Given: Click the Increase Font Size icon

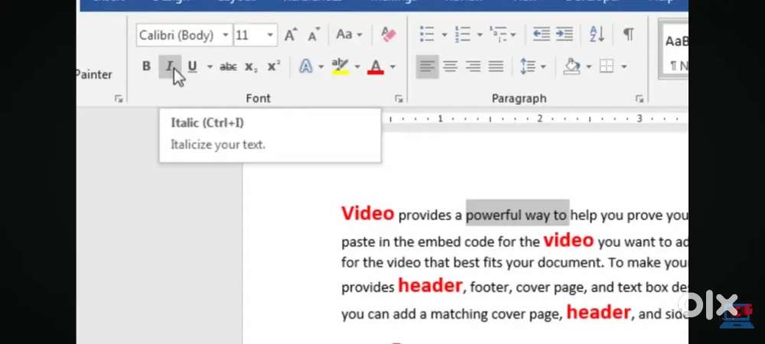Looking at the screenshot, I should (291, 34).
